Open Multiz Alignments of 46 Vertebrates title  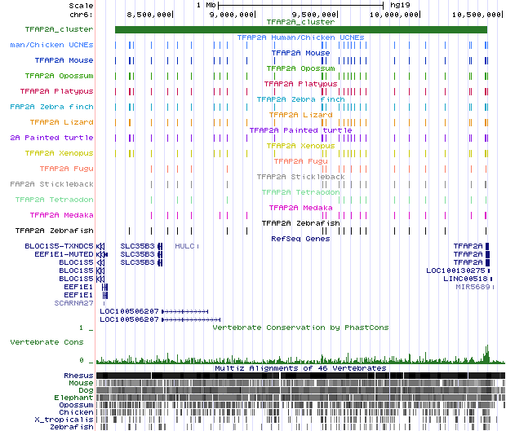pos(300,368)
